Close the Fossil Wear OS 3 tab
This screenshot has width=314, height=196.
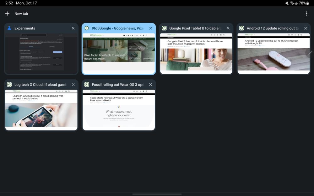(150, 85)
